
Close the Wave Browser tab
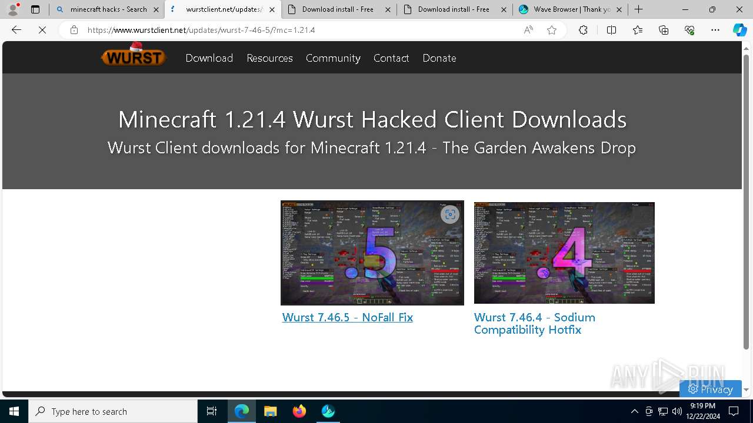(x=619, y=9)
